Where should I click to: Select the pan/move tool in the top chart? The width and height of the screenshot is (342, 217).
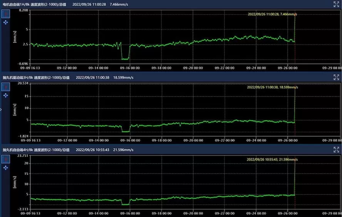pos(6,23)
